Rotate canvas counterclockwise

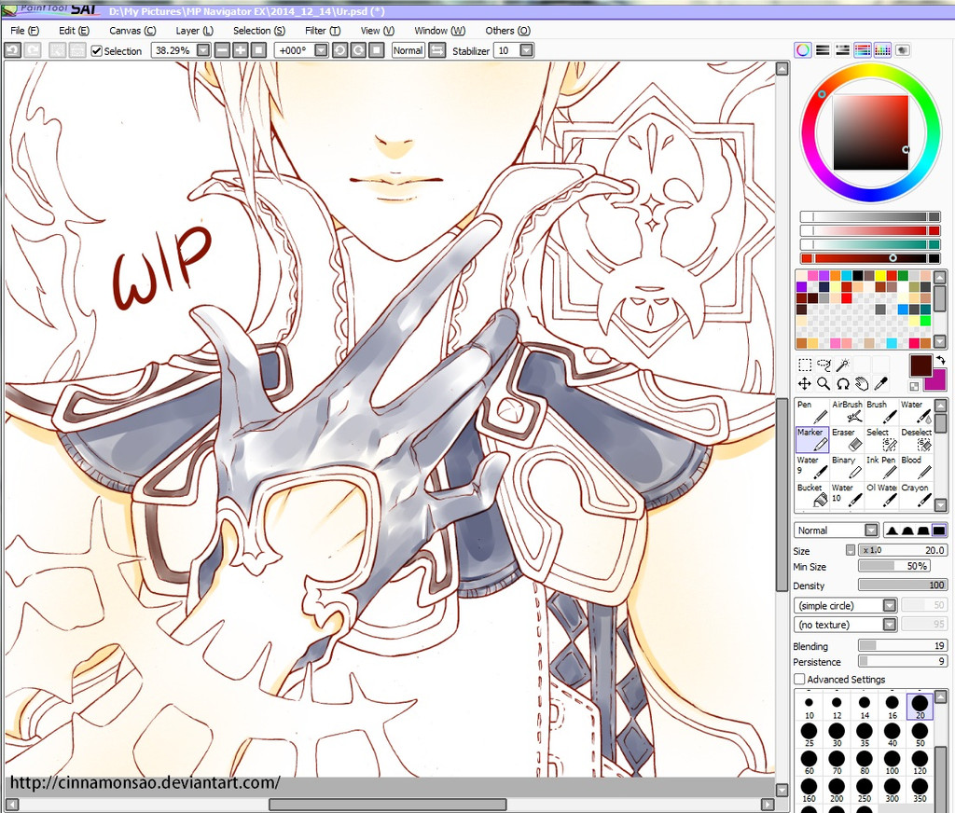pyautogui.click(x=339, y=50)
